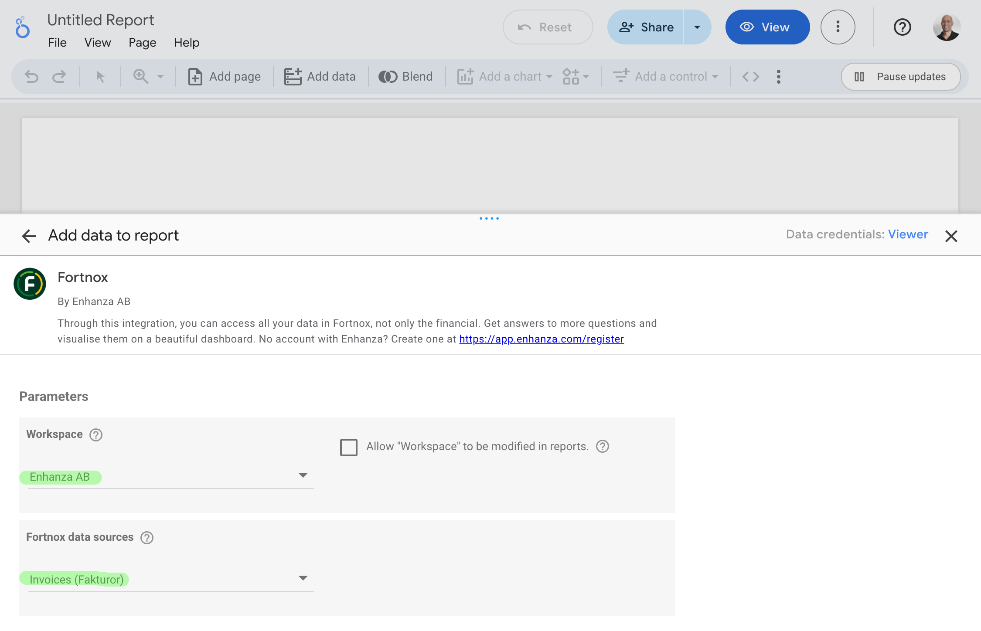This screenshot has height=631, width=981.
Task: Expand the Enhanza AB workspace dropdown
Action: tap(303, 475)
